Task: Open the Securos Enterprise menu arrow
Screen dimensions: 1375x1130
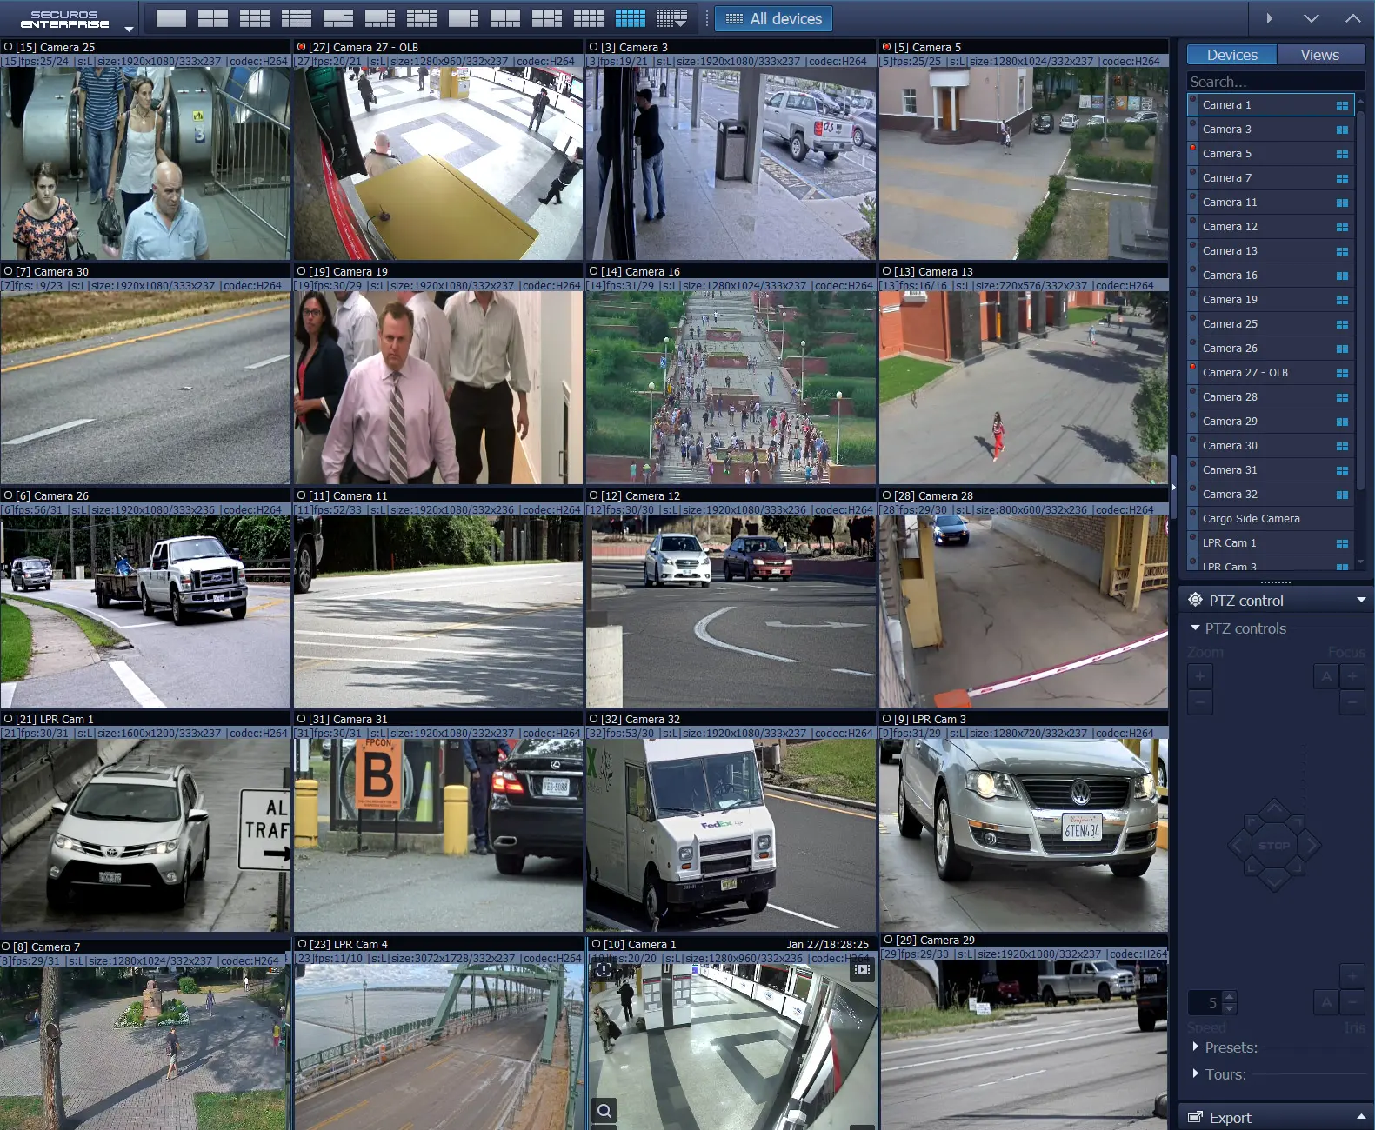Action: 130,29
